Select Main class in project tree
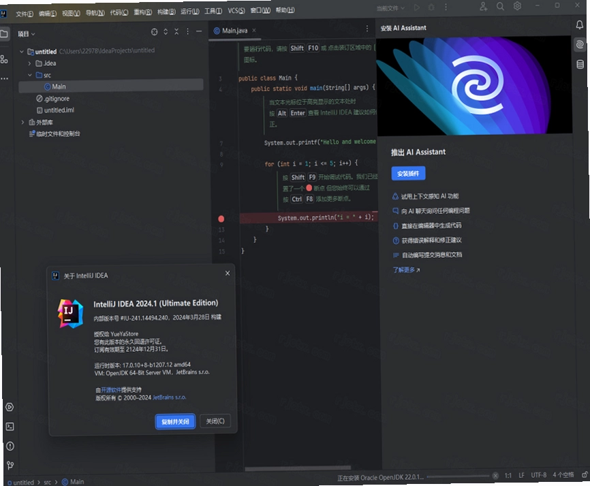The width and height of the screenshot is (590, 486). pos(110,86)
